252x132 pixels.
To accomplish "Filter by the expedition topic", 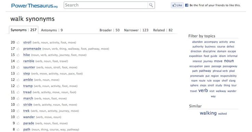I will [196, 56].
